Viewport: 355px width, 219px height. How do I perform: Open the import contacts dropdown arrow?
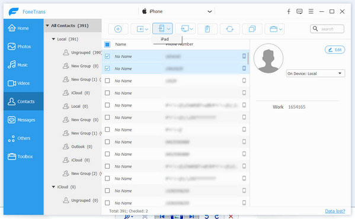click(147, 29)
